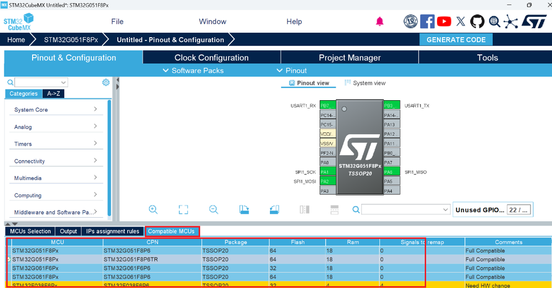Expand the Timers category

point(56,144)
